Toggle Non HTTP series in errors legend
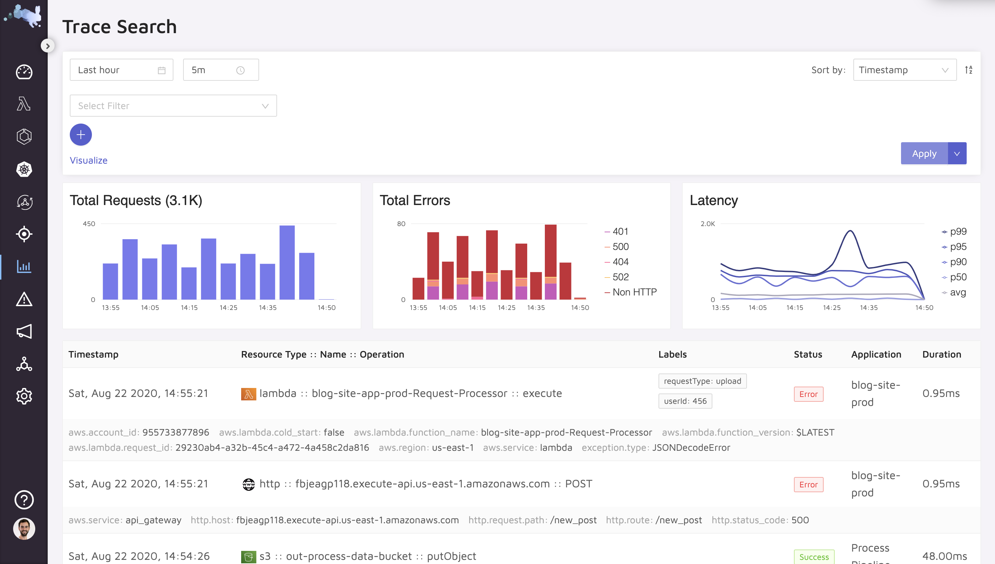The height and width of the screenshot is (564, 995). point(634,292)
